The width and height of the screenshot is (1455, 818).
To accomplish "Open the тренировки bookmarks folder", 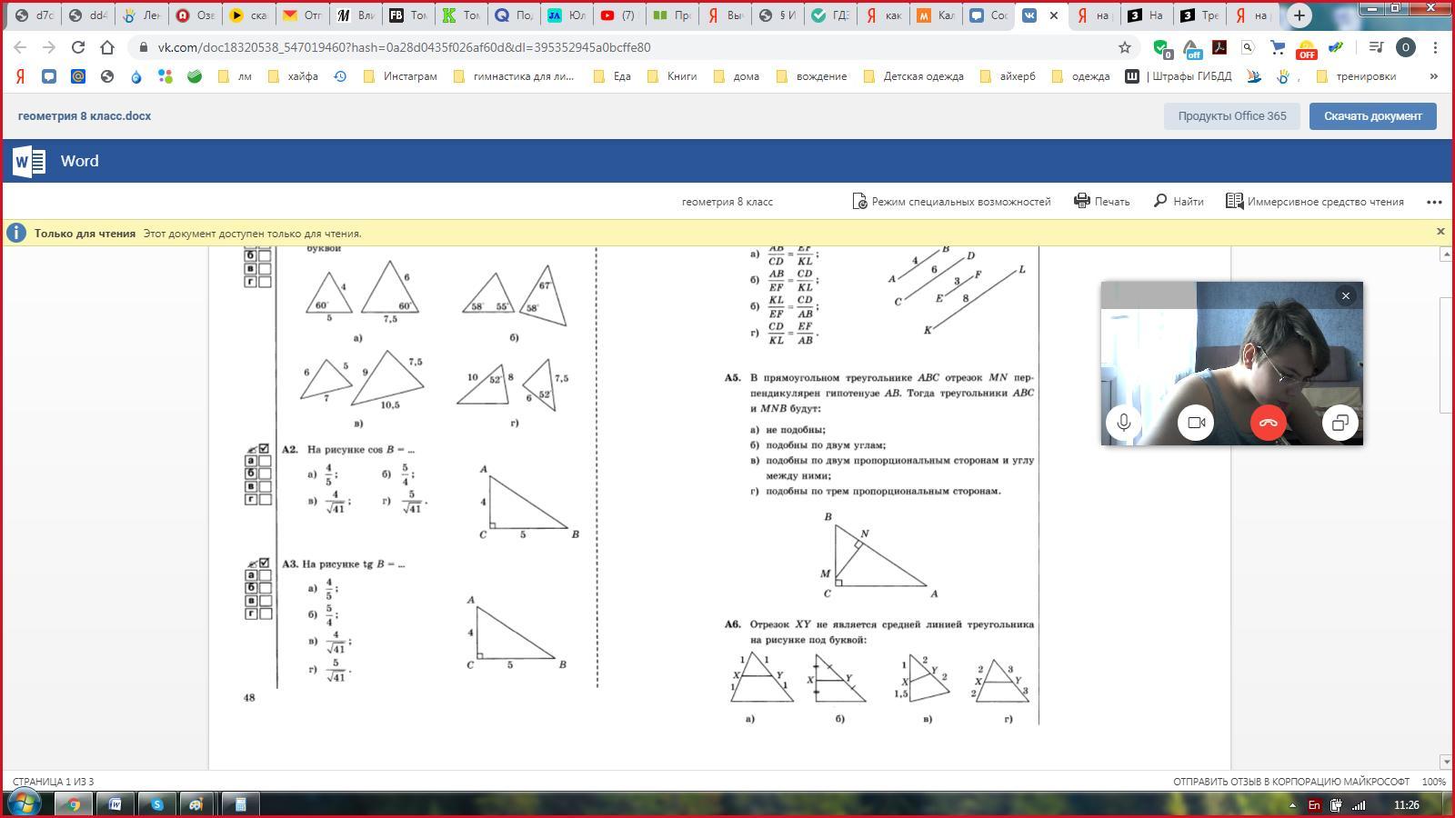I will click(1356, 76).
